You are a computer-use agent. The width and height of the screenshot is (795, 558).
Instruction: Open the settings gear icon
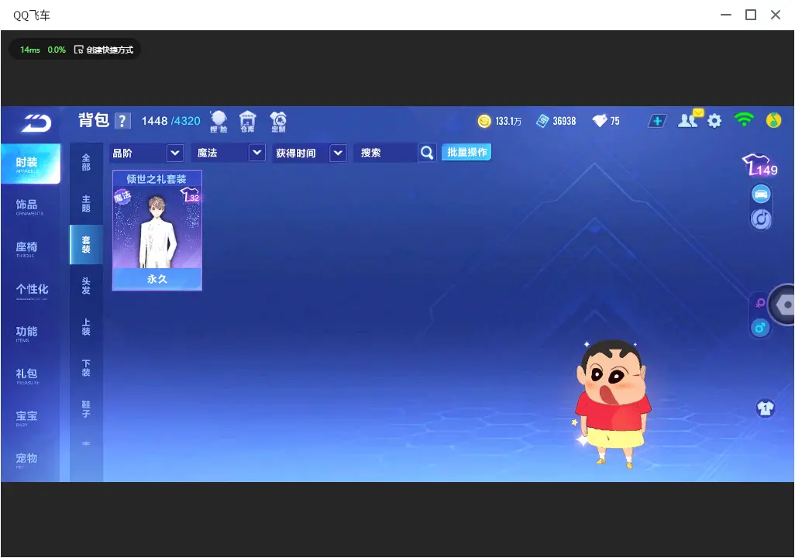click(714, 121)
